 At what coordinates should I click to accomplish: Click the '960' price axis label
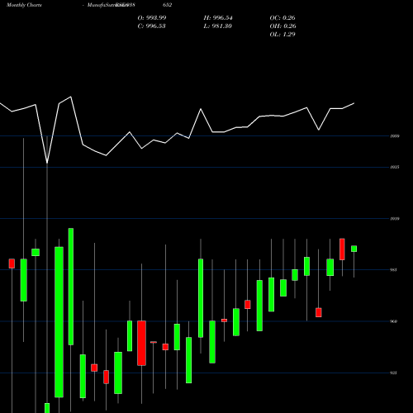pyautogui.click(x=394, y=321)
